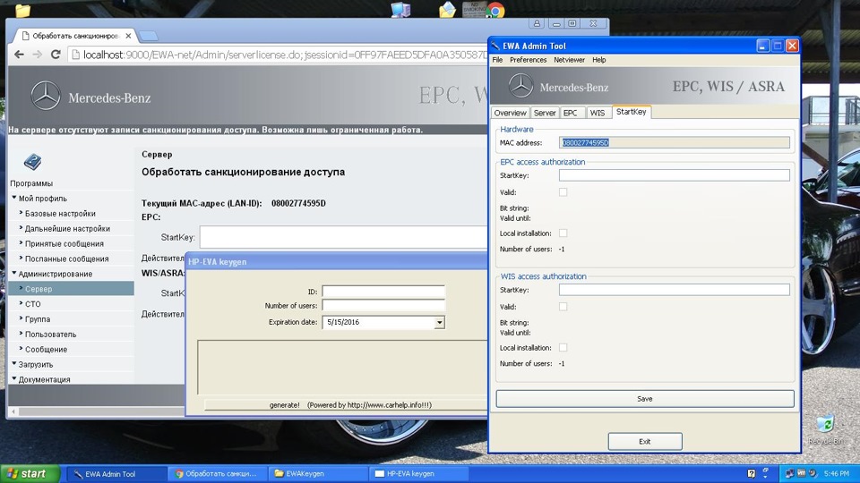Collapse the Администрирование tree section

pos(14,274)
